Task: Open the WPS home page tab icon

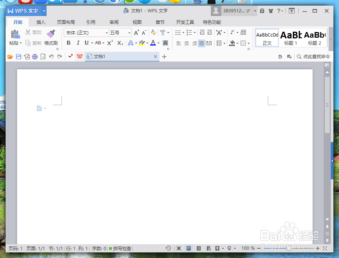Action: [80, 57]
